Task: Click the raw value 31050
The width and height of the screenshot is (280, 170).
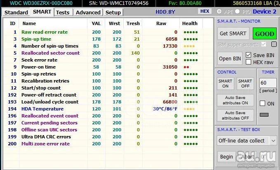Action: [x=170, y=67]
